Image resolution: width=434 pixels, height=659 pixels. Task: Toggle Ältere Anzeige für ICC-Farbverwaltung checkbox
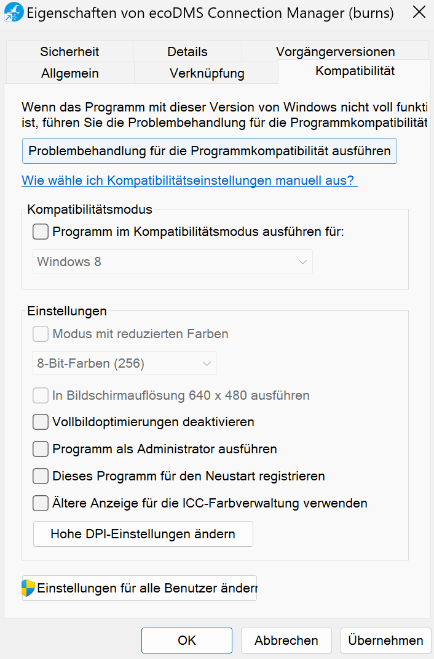coord(41,503)
